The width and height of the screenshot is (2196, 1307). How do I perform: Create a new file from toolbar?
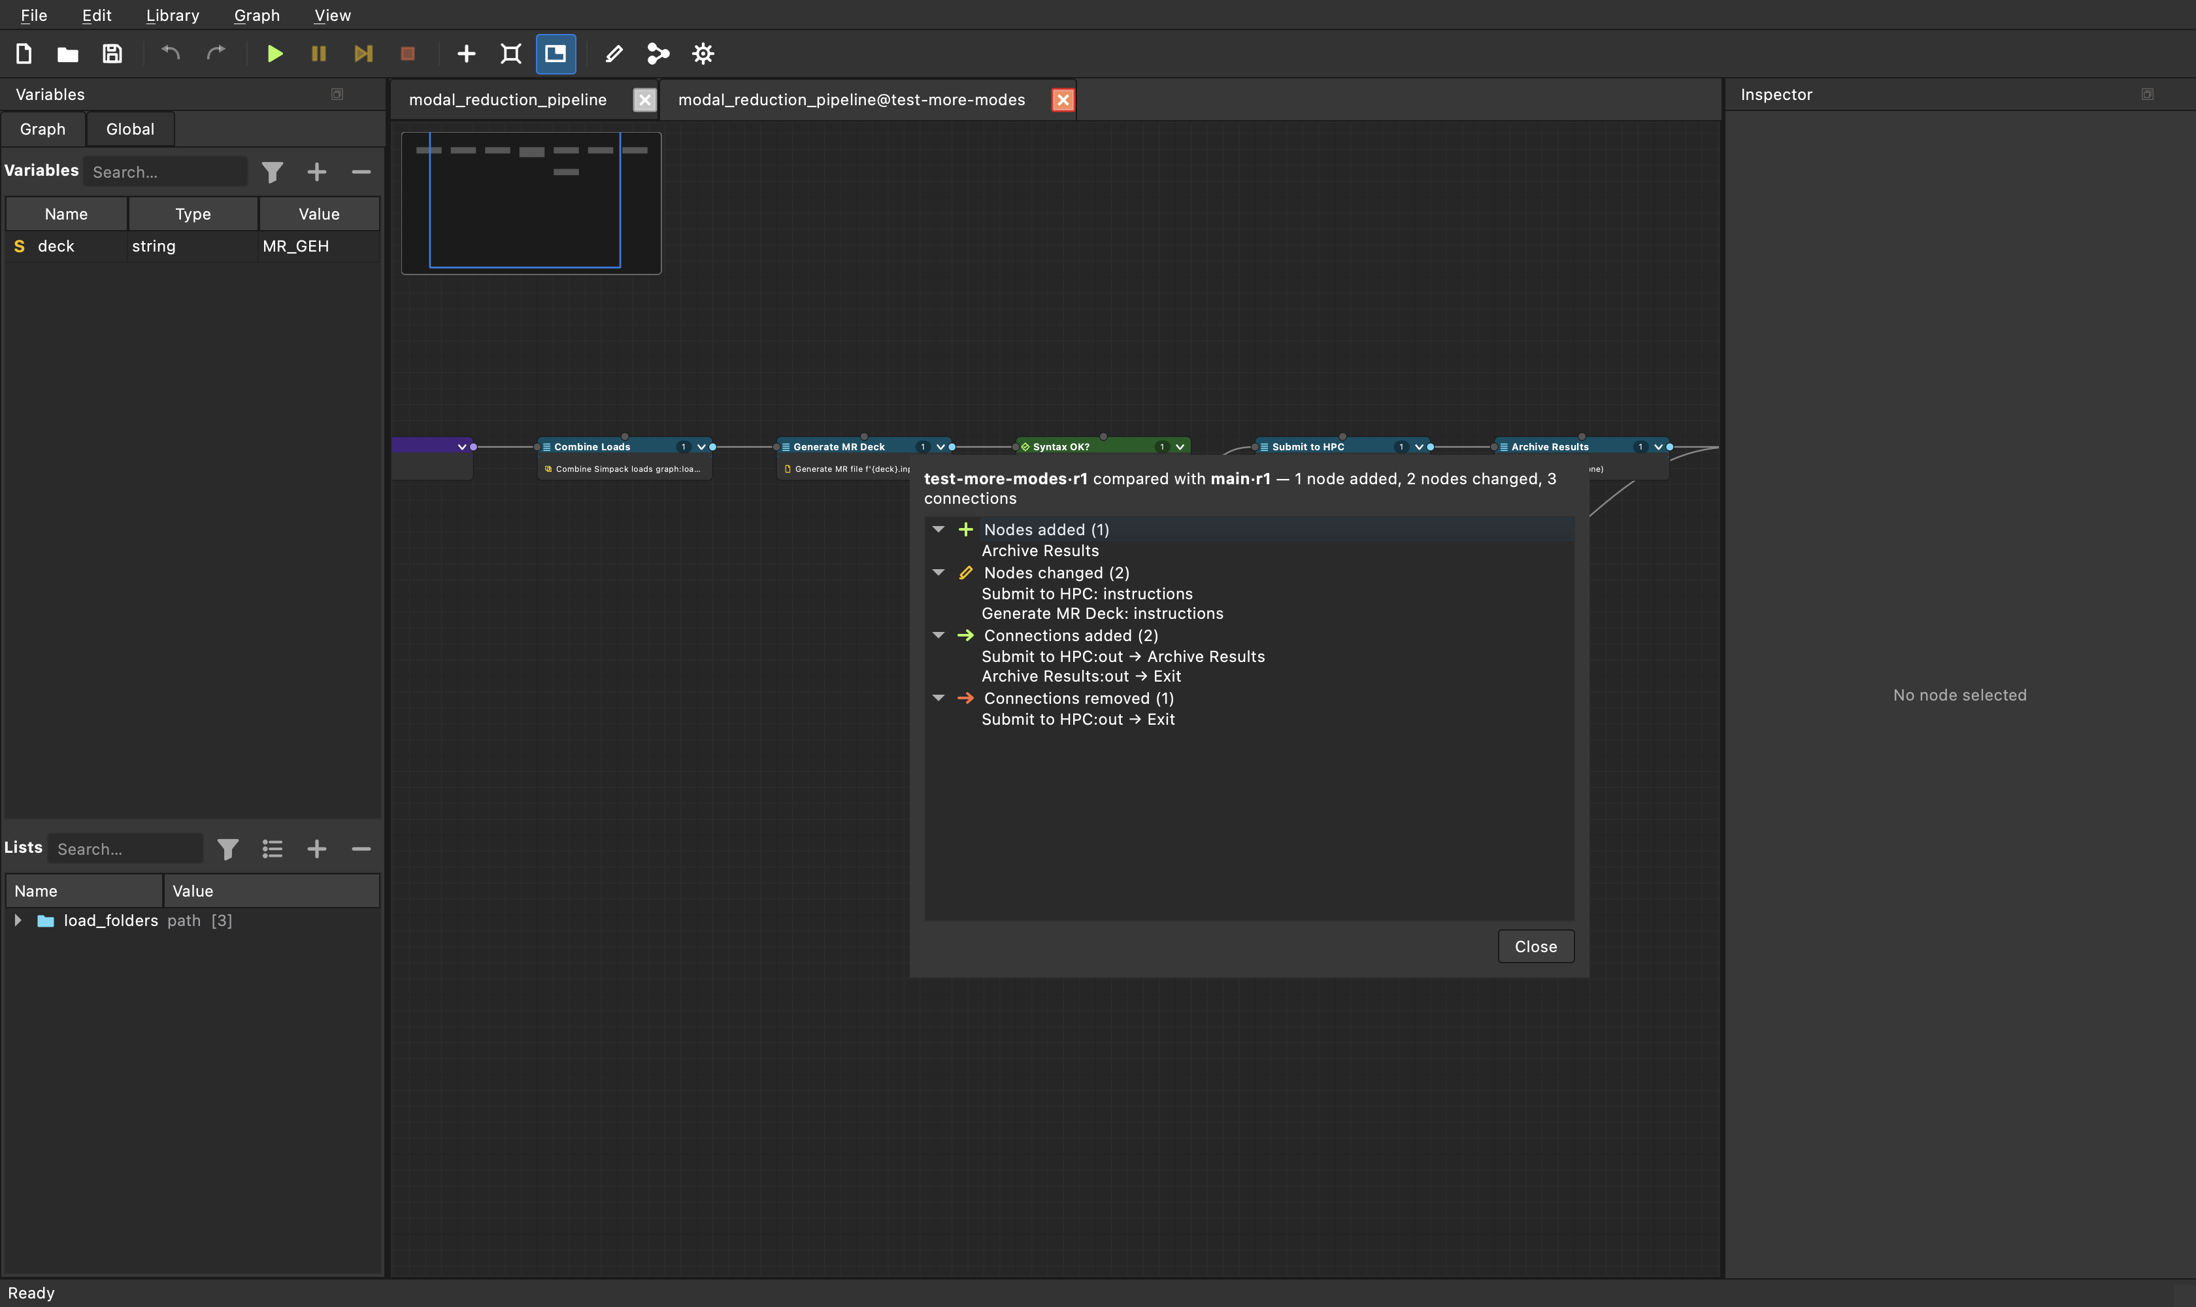pos(24,54)
